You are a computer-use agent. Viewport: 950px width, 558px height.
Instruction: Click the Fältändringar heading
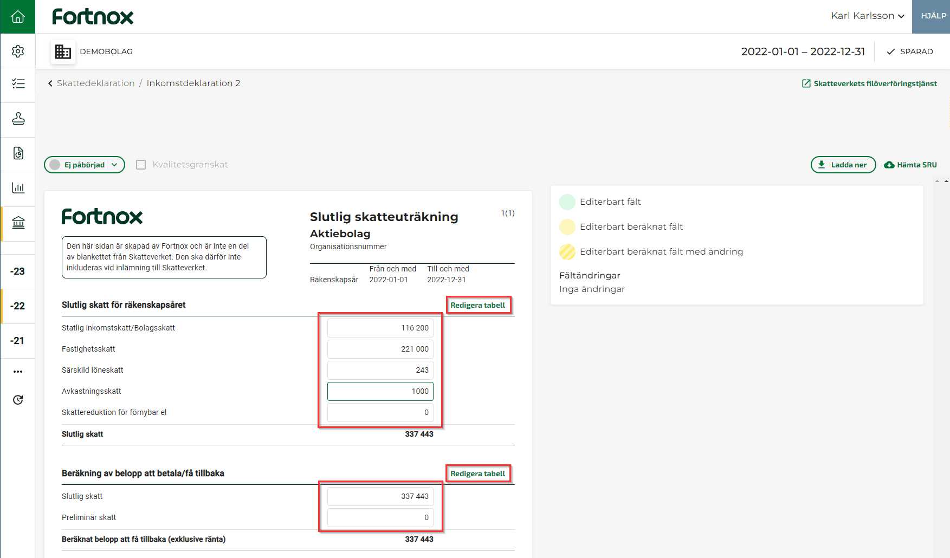(x=590, y=275)
